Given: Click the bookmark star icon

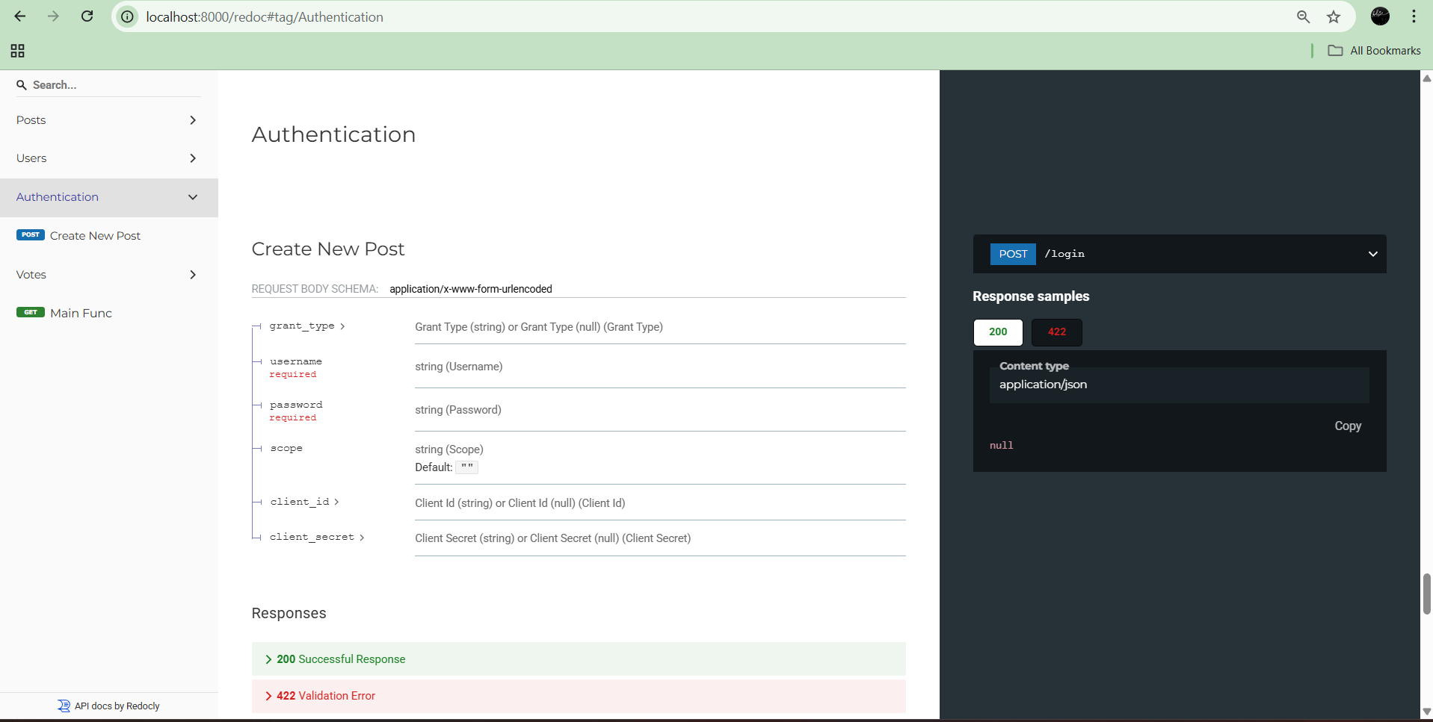Looking at the screenshot, I should (1334, 17).
